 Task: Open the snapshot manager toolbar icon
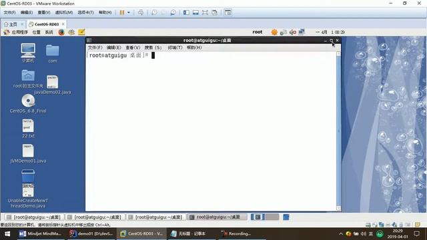point(173,13)
